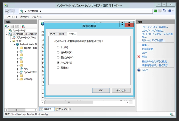Click ワイルドカード スクリプト マップの追加 link
The height and width of the screenshot is (121, 179).
(157, 35)
